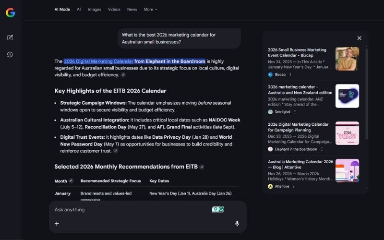Click the Bizcap favicon in source card
This screenshot has height=240, width=384.
[x=270, y=74]
